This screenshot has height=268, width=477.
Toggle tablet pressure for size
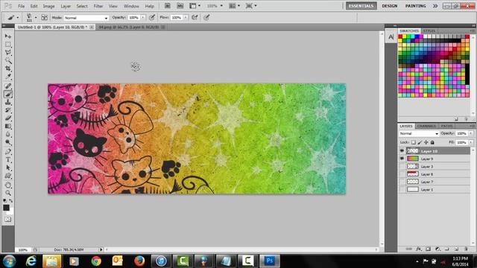click(x=206, y=18)
